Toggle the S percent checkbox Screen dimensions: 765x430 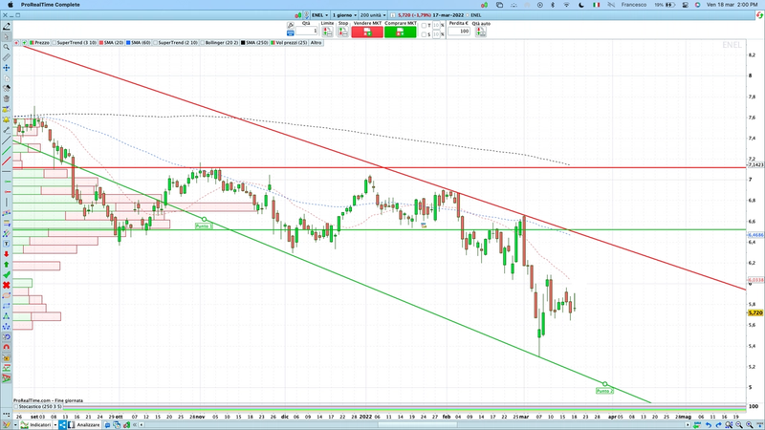coord(424,34)
